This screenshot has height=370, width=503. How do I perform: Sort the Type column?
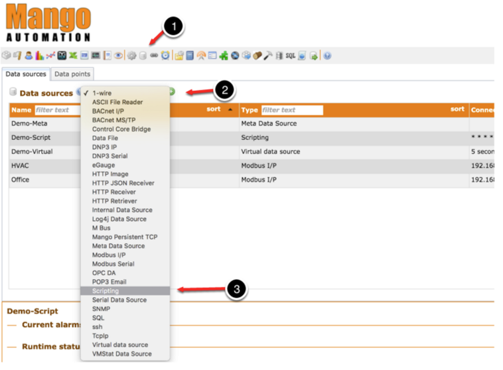click(457, 109)
